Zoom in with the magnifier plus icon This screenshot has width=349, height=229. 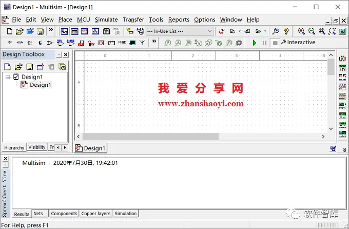[301, 31]
